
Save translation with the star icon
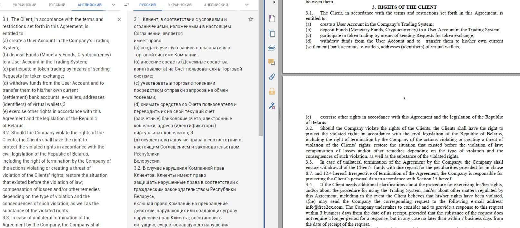[251, 19]
